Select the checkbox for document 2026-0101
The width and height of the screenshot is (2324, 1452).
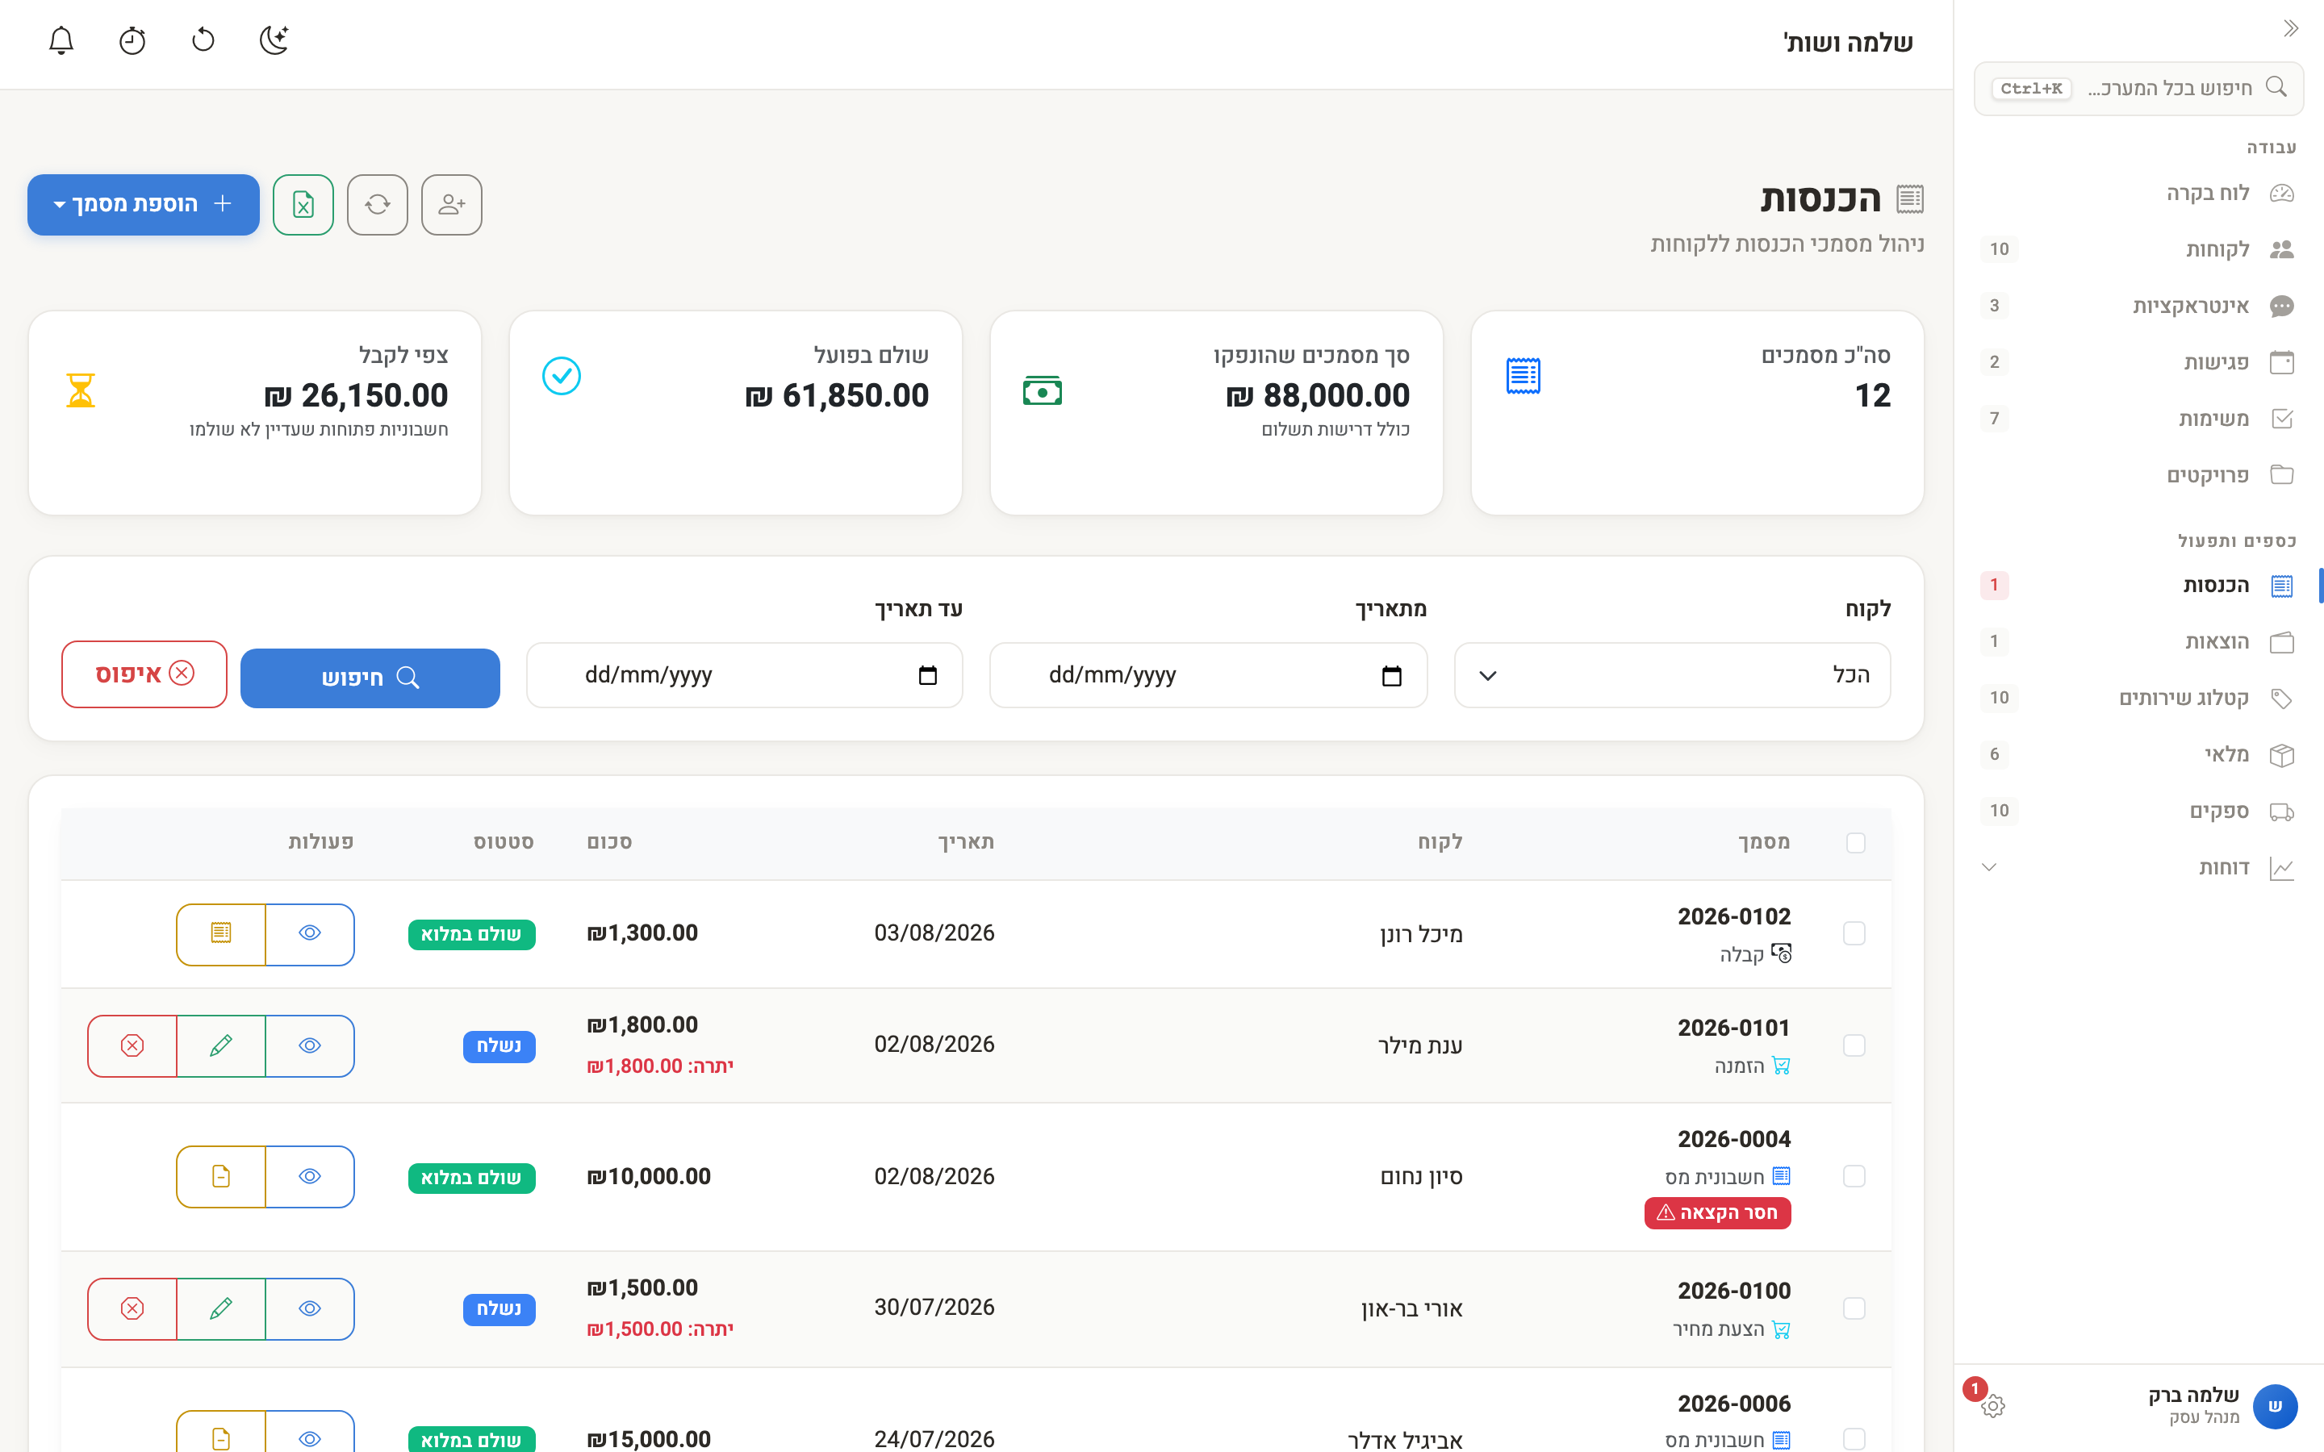click(x=1854, y=1045)
